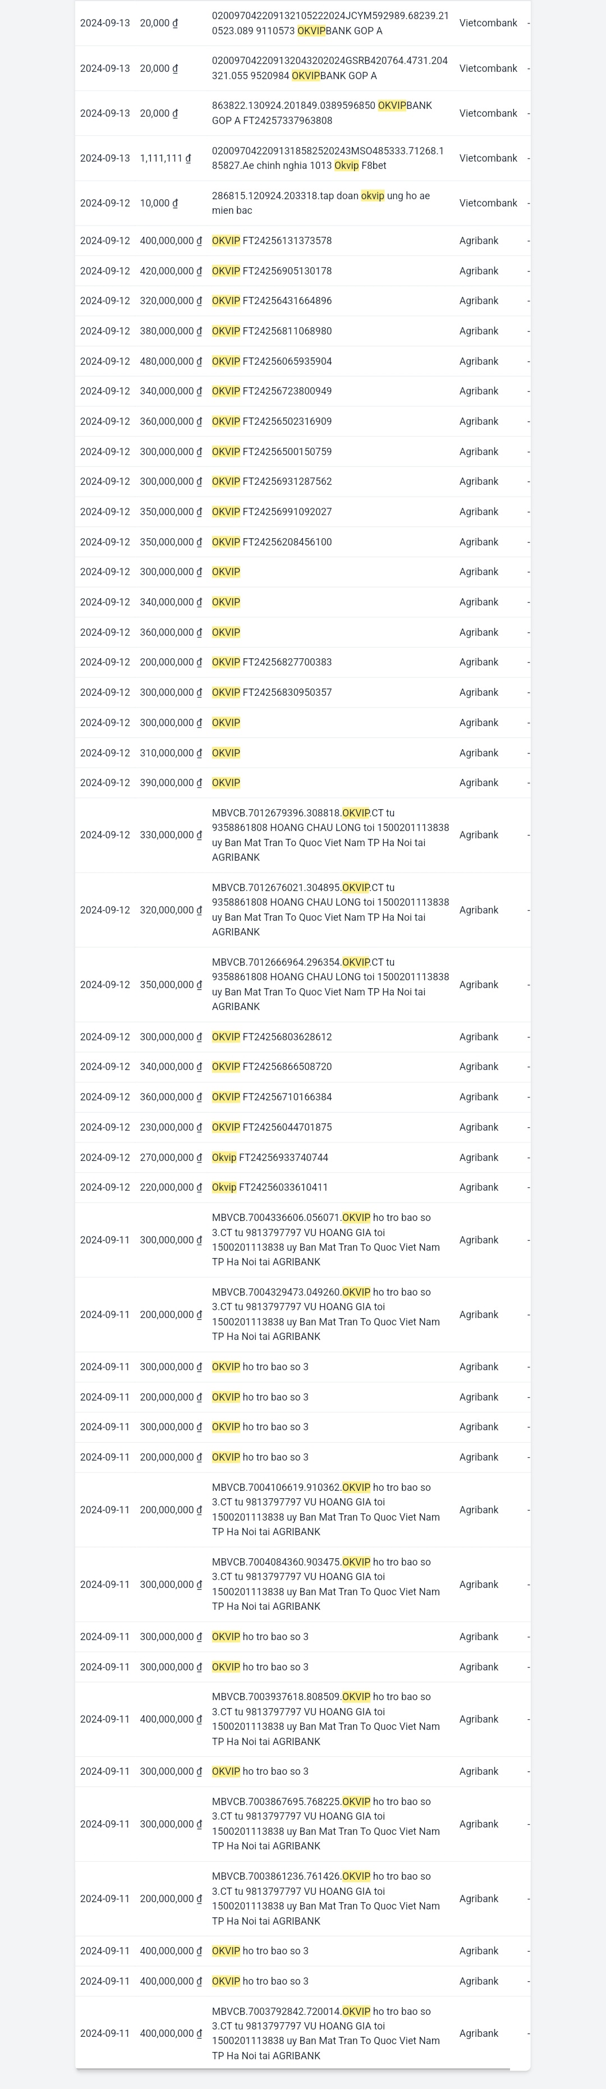Click the 10,000 ₫ amount cell

click(158, 203)
